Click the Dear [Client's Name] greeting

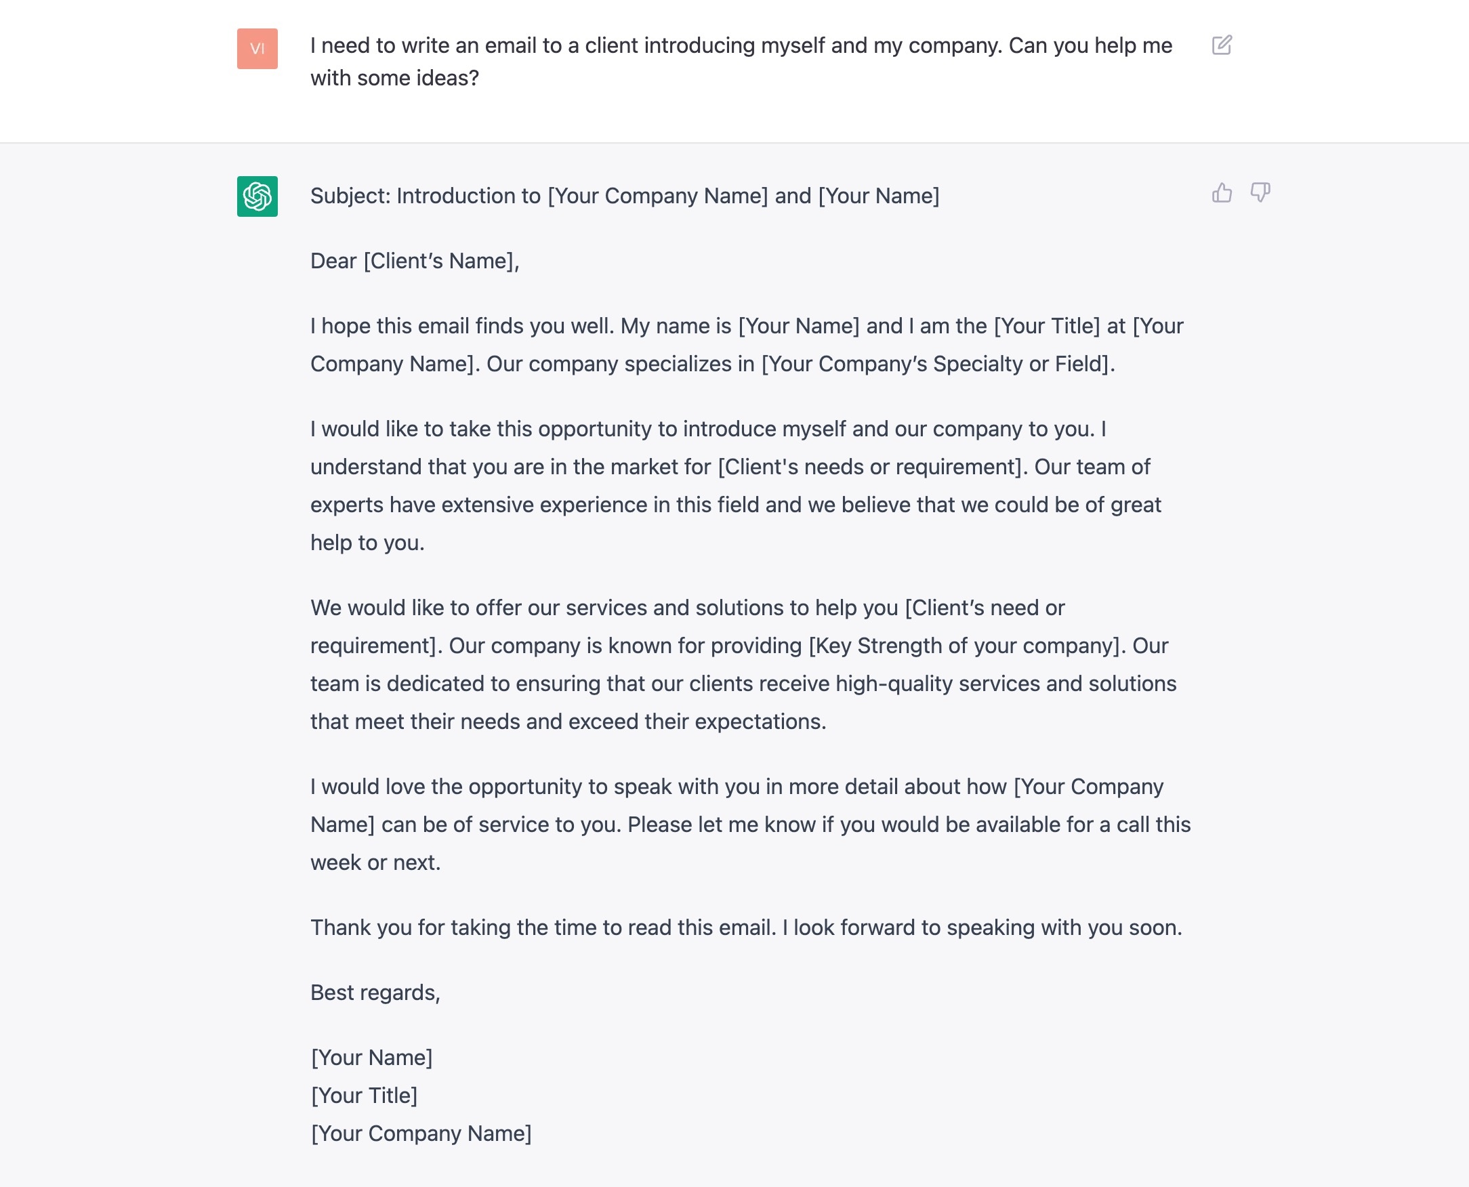point(415,262)
